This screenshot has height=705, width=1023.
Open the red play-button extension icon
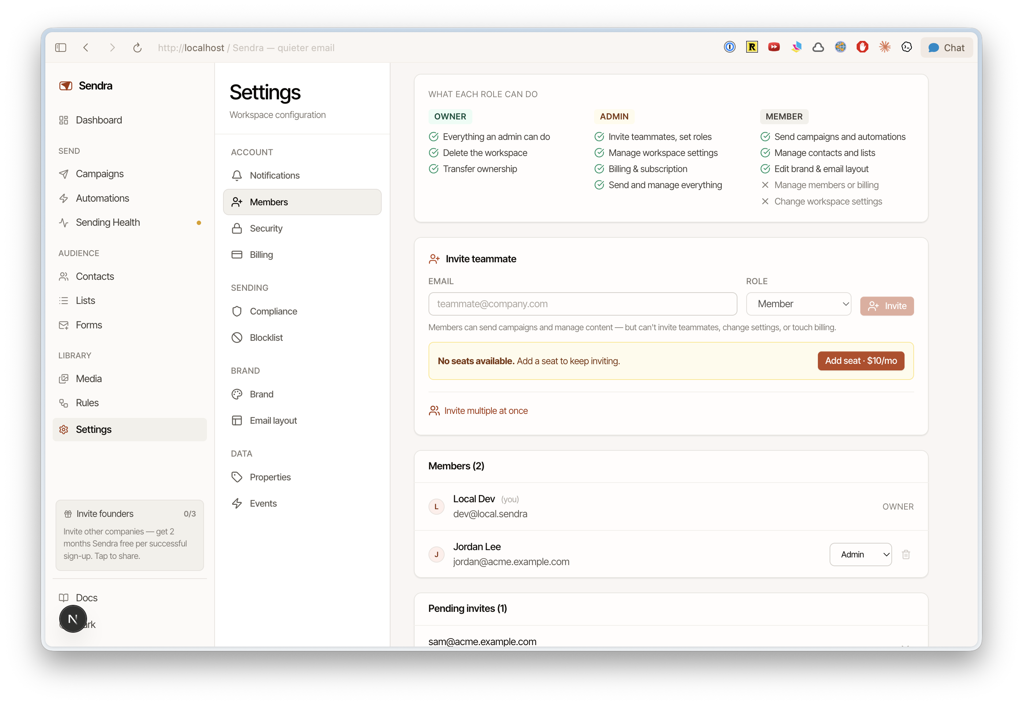[x=774, y=47]
